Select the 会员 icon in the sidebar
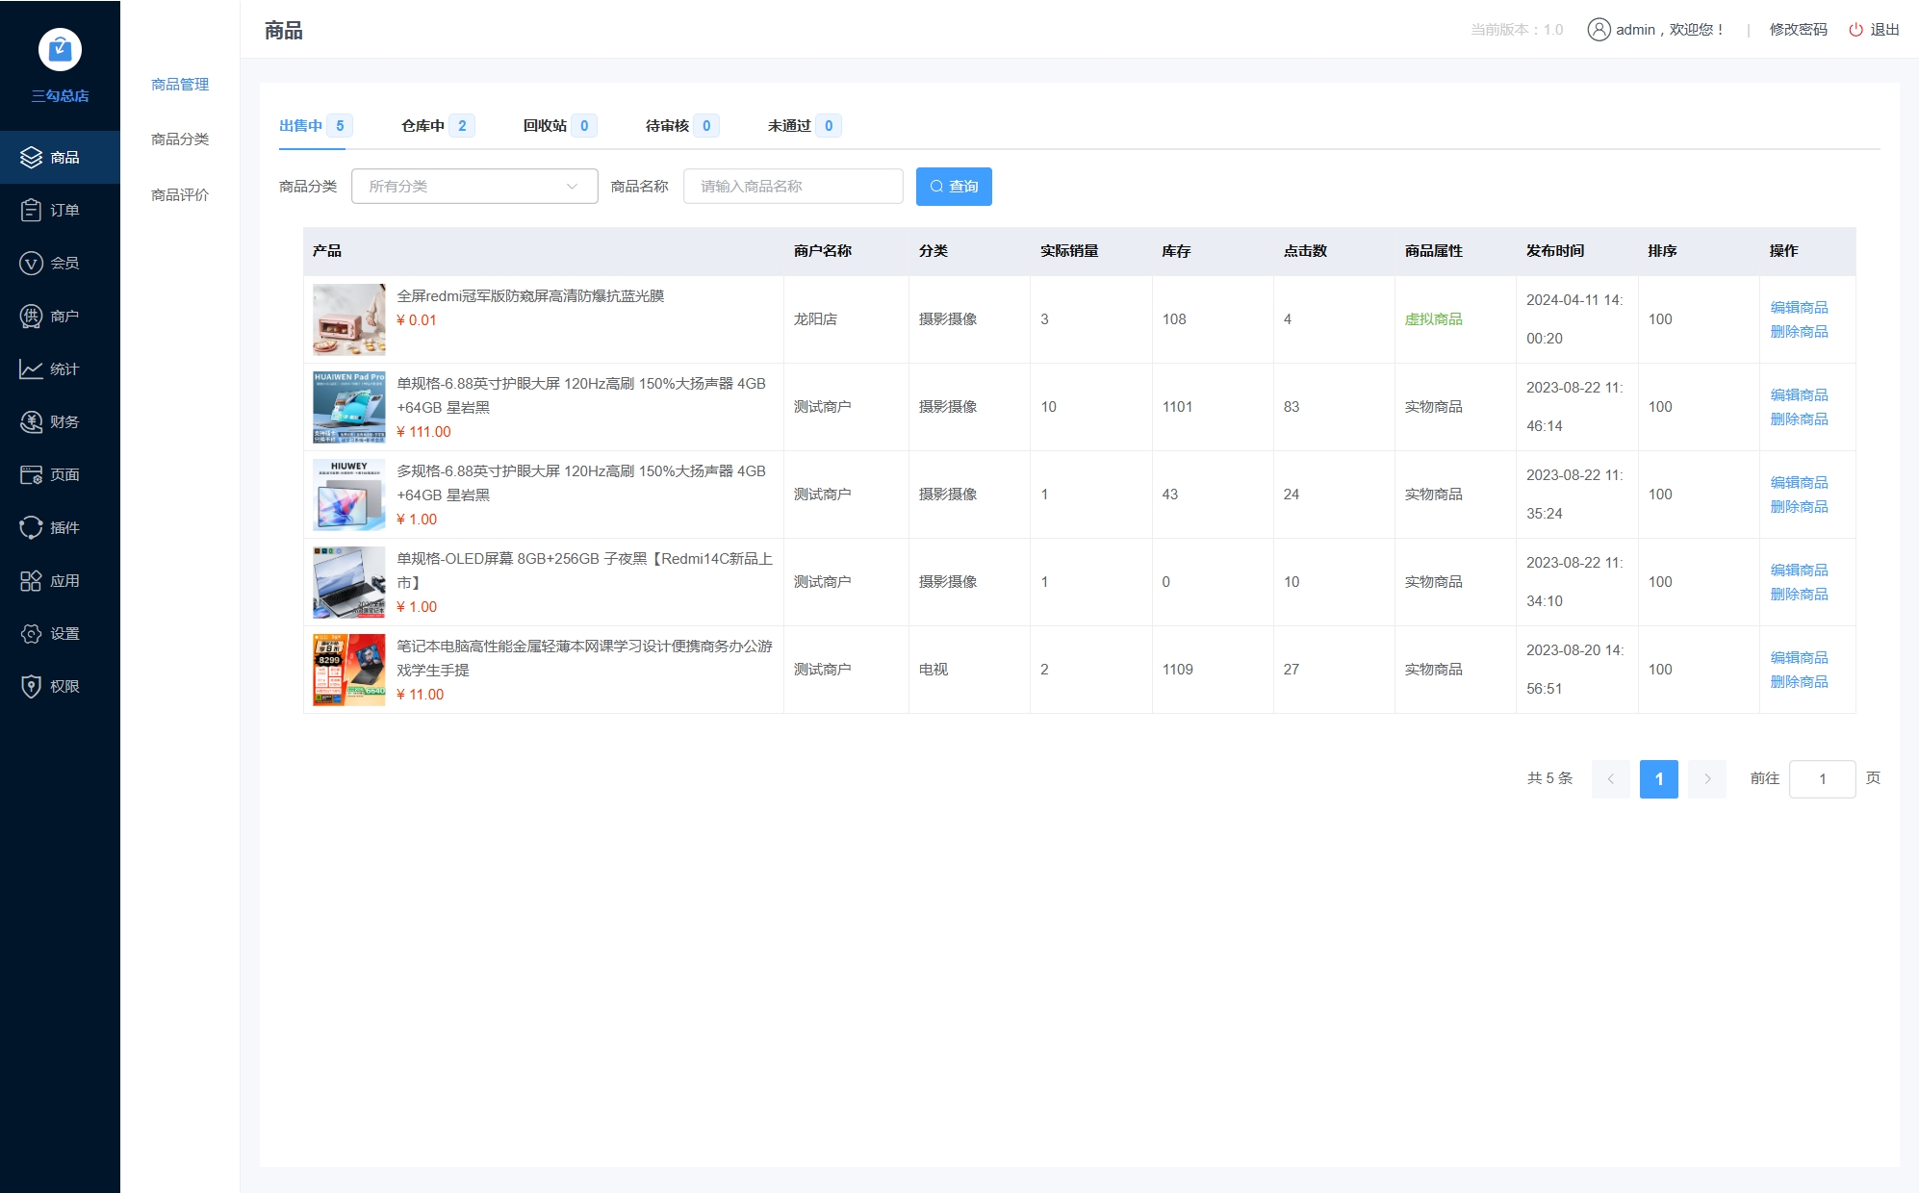 60,263
